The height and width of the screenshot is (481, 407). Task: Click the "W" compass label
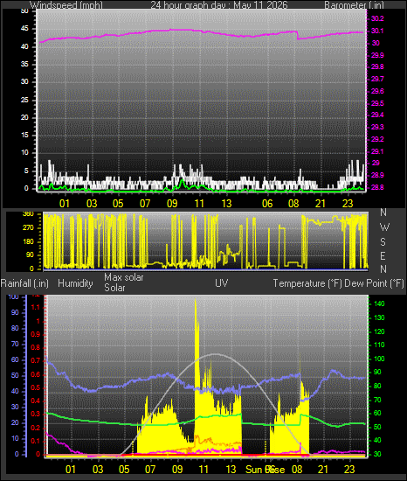coord(384,227)
